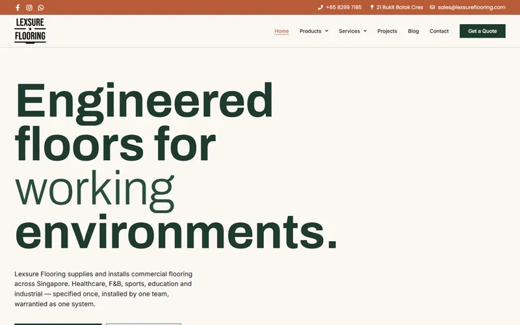This screenshot has width=520, height=325.
Task: Click the Lexsure Flooring logo
Action: (30, 31)
